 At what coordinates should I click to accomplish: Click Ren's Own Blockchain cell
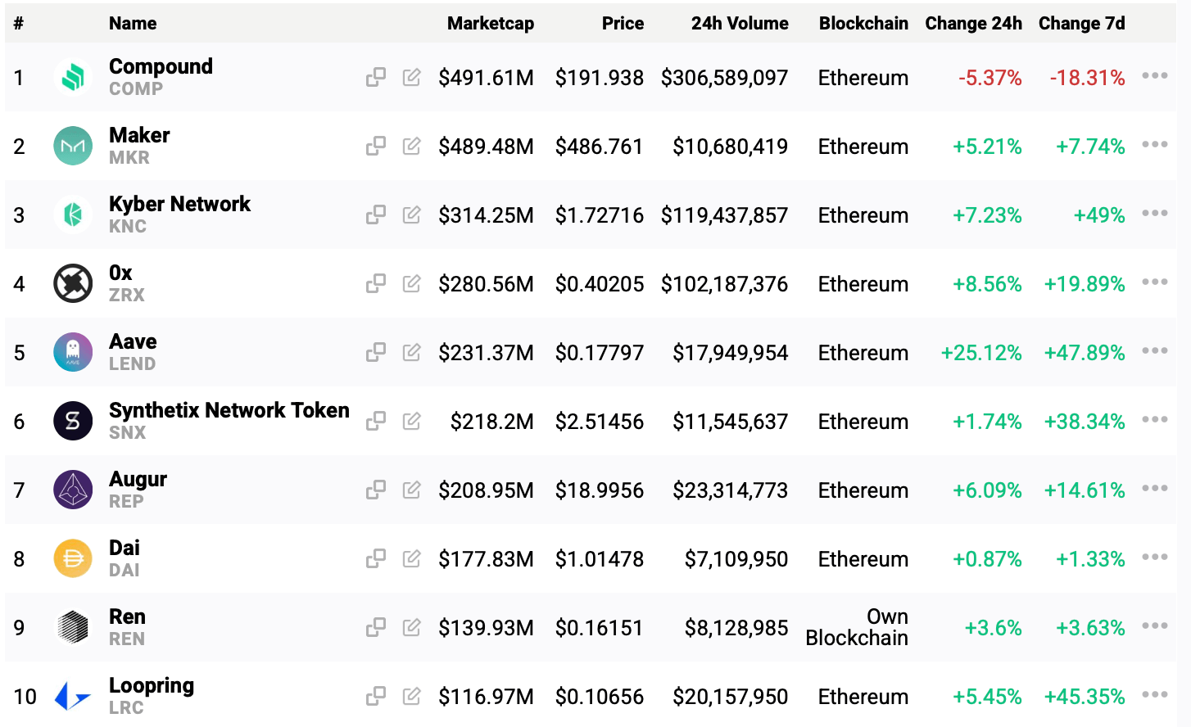pyautogui.click(x=857, y=627)
